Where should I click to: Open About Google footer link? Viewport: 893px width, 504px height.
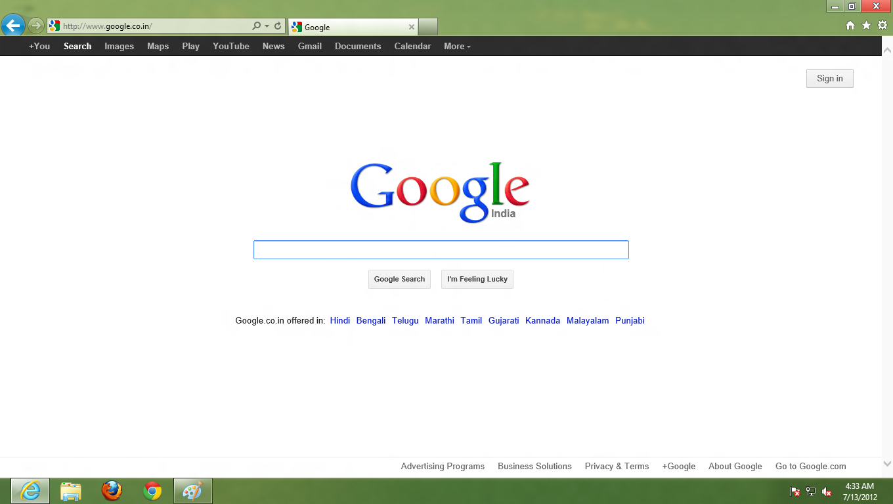coord(735,466)
